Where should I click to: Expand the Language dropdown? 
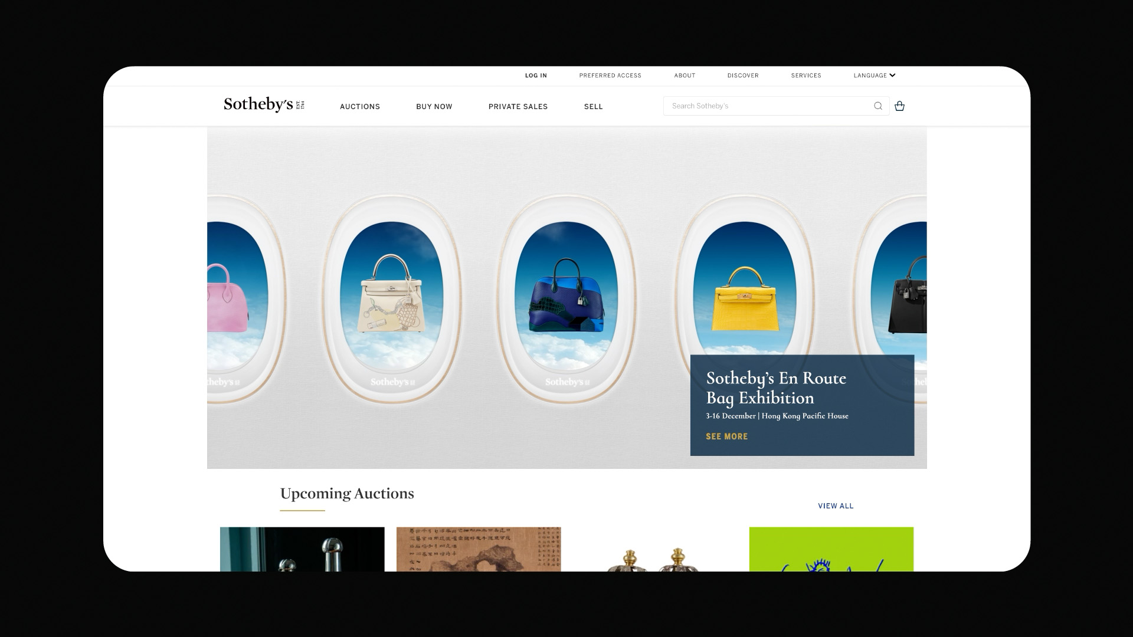coord(875,75)
